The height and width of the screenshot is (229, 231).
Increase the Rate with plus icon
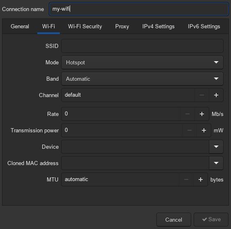(202, 114)
